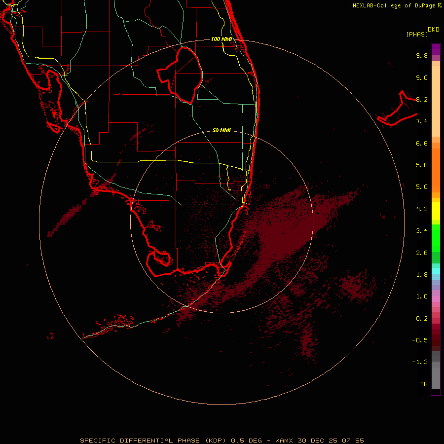This screenshot has height=444, width=444.
Task: Select the 4.2 legend value
Action: tap(422, 209)
